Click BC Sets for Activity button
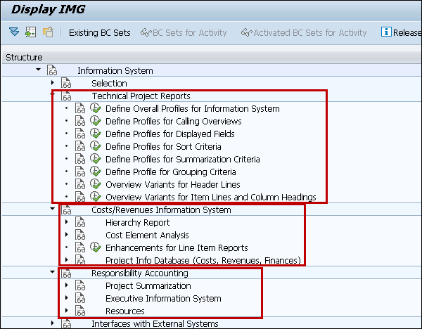Screen dimensions: 422x329 (184, 32)
